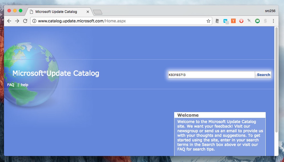Click the Search button
This screenshot has height=162, width=284.
point(263,75)
